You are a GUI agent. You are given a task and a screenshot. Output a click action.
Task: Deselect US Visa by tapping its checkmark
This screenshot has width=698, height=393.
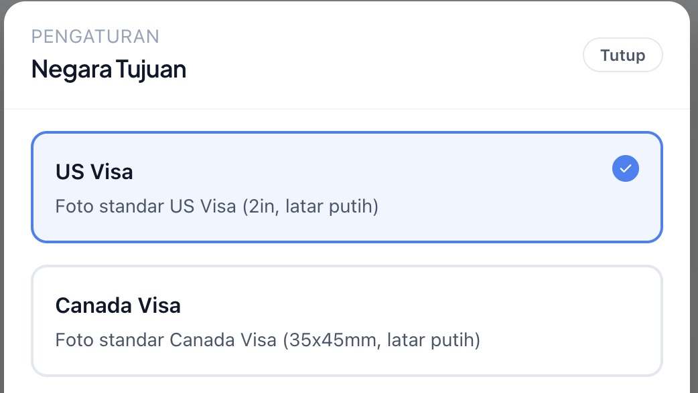[625, 168]
